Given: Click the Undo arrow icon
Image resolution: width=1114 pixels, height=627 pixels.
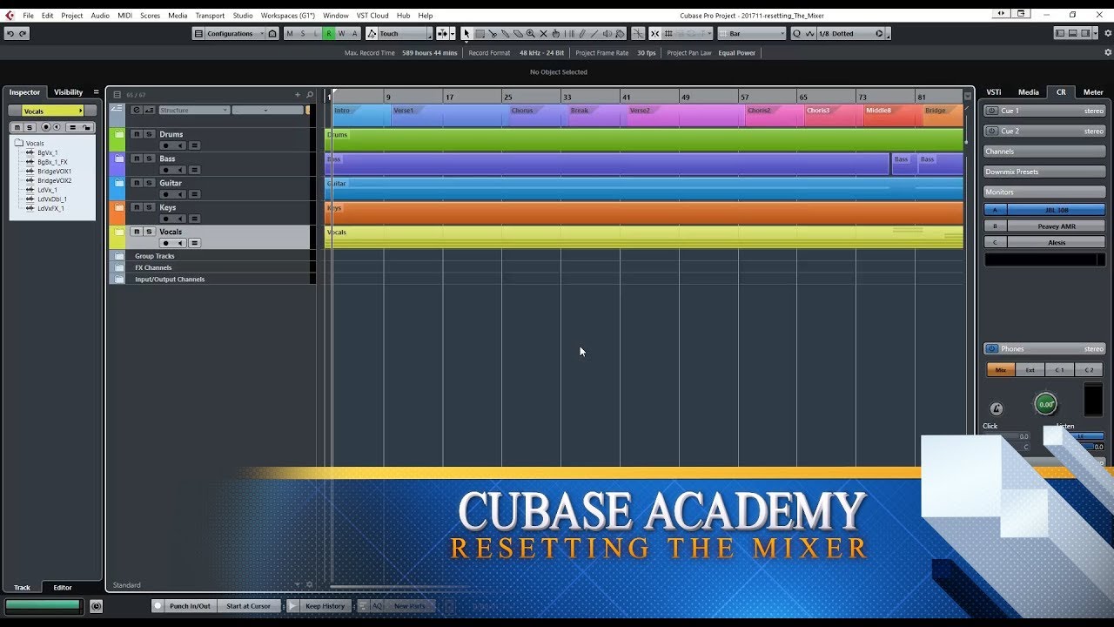Looking at the screenshot, I should [x=10, y=33].
